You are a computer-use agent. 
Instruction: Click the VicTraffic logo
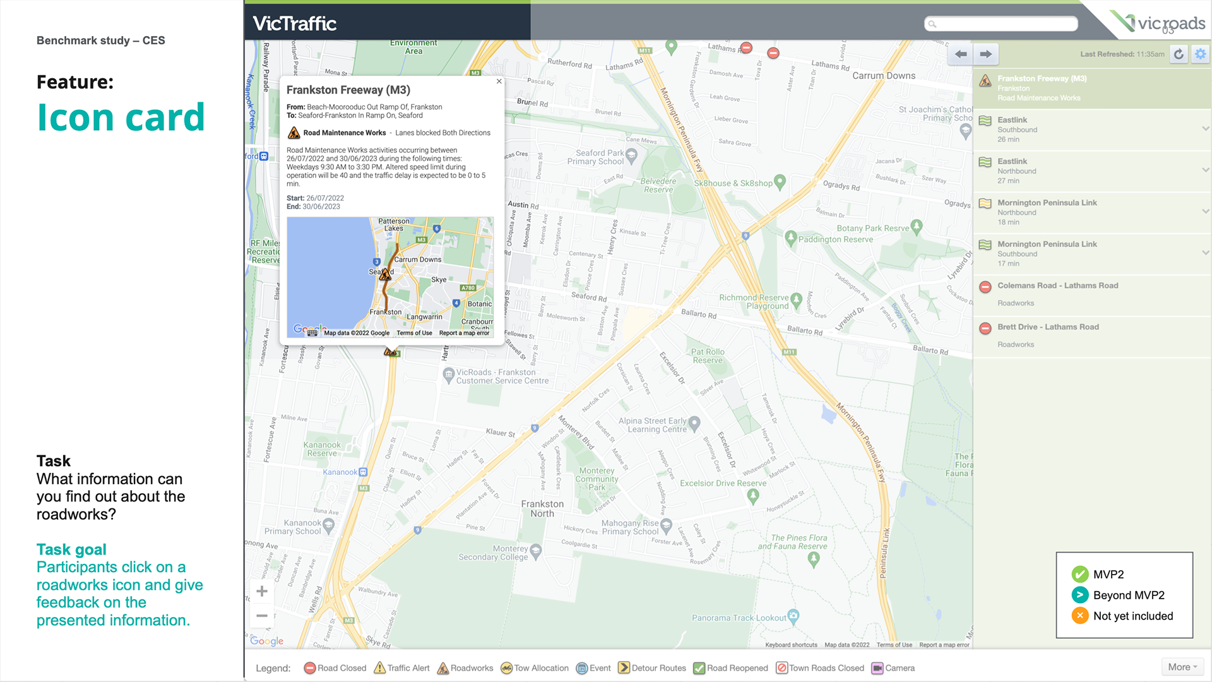point(295,23)
